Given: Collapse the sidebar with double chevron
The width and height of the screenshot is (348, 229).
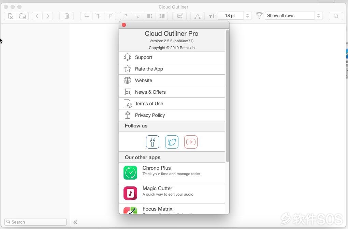Looking at the screenshot, I should click(x=75, y=222).
